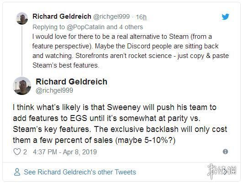Click the thread line connecting the two avatars
This screenshot has width=243, height=184.
(22, 51)
